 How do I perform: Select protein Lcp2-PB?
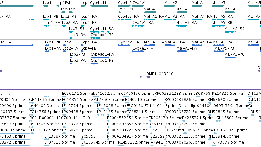(x=64, y=45)
